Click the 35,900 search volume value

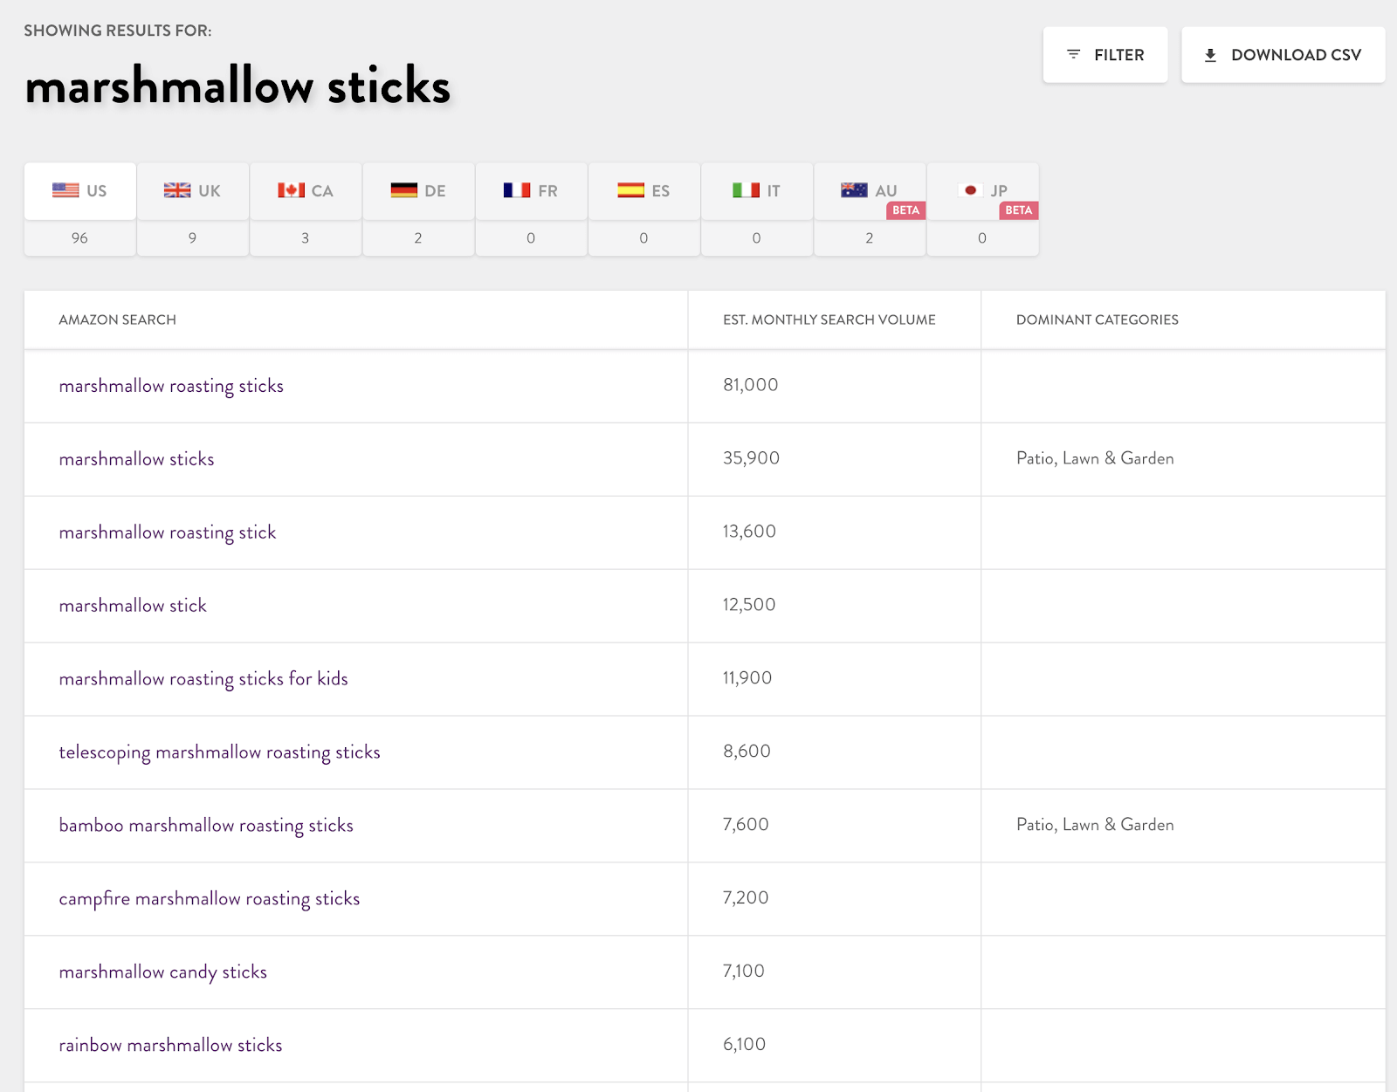coord(751,458)
